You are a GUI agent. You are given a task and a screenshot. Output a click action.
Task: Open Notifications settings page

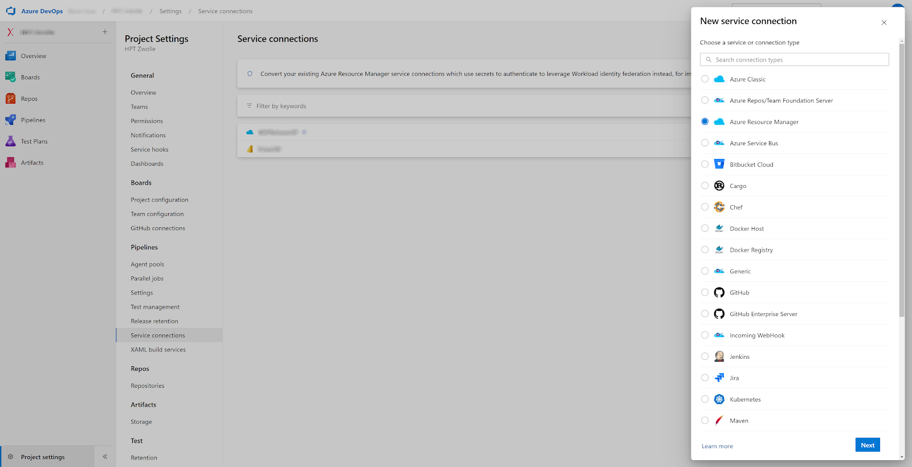148,135
